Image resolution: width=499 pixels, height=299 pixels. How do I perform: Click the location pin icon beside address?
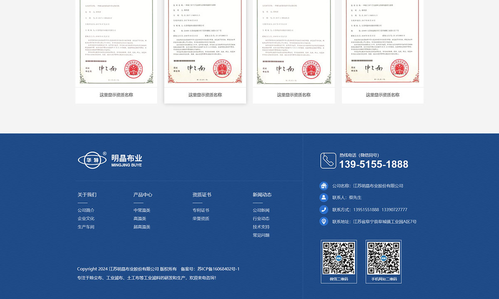click(324, 222)
